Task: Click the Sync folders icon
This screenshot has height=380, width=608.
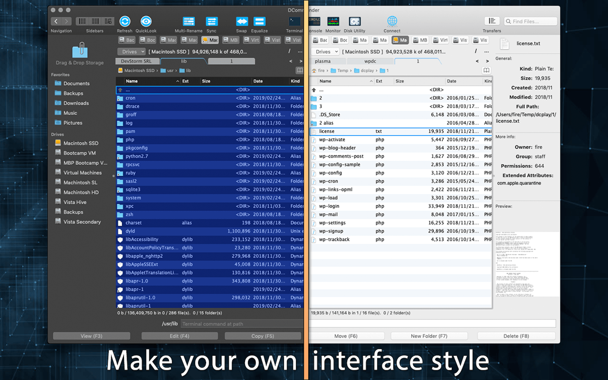Action: 211,22
